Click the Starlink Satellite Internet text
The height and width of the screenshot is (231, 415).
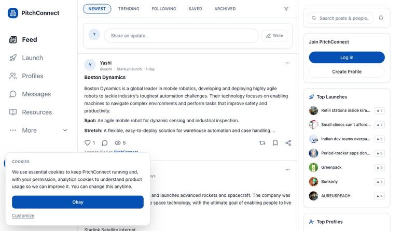coord(110,229)
